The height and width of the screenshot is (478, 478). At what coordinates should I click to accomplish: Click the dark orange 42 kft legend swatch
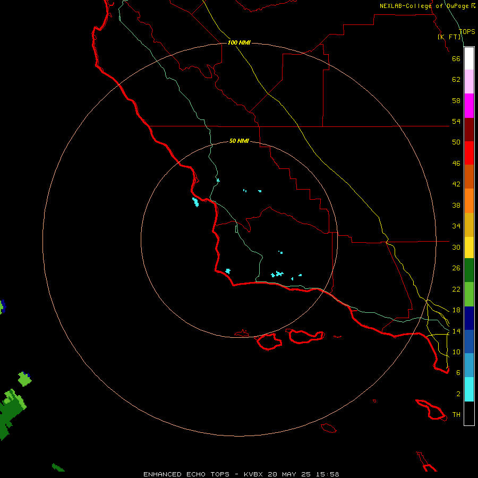click(469, 176)
